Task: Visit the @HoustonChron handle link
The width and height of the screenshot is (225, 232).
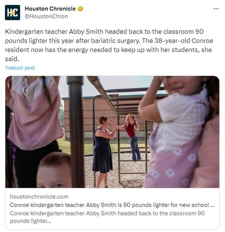Action: pyautogui.click(x=46, y=16)
